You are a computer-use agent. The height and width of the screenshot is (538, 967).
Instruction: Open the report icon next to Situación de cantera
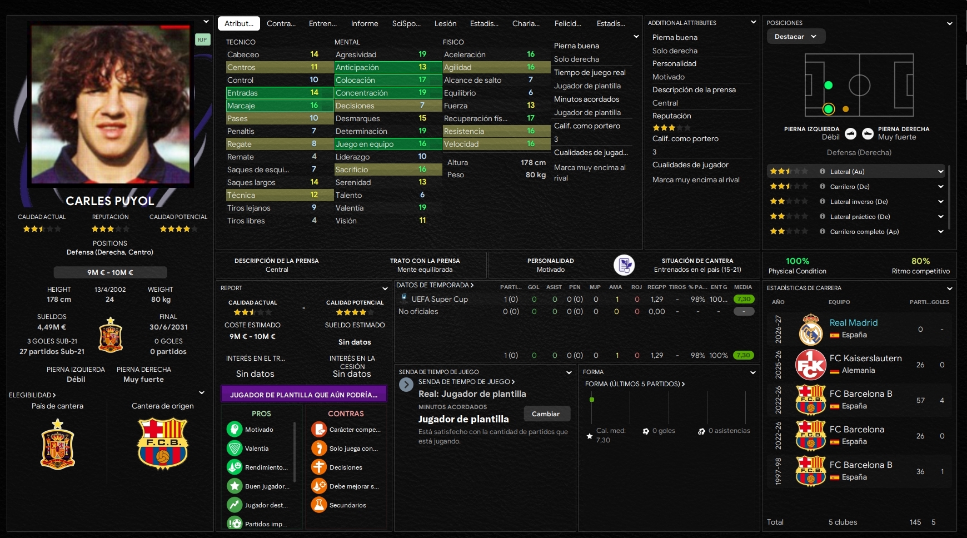[624, 265]
